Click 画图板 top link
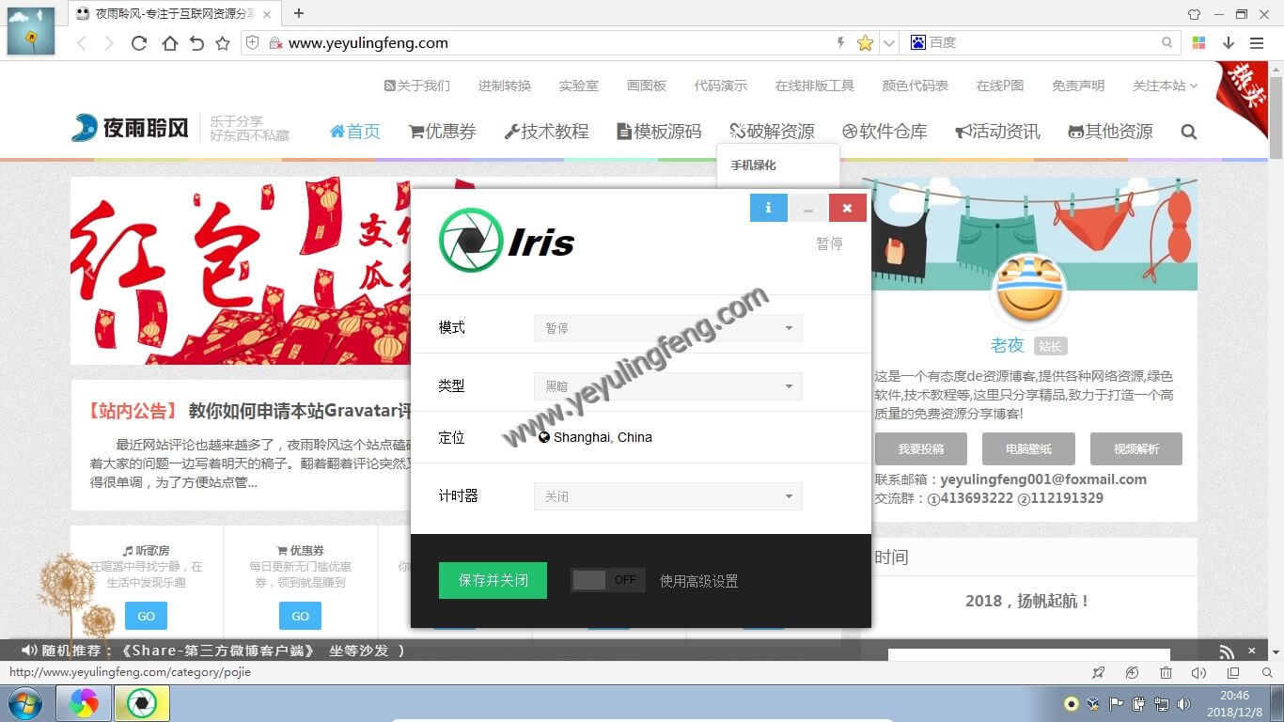Screen dimensions: 1284x722 [647, 86]
